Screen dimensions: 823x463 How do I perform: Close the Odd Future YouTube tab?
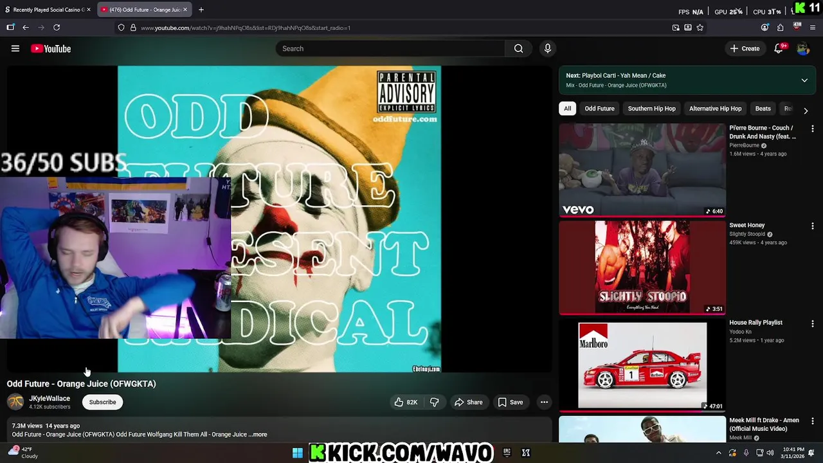click(x=185, y=10)
